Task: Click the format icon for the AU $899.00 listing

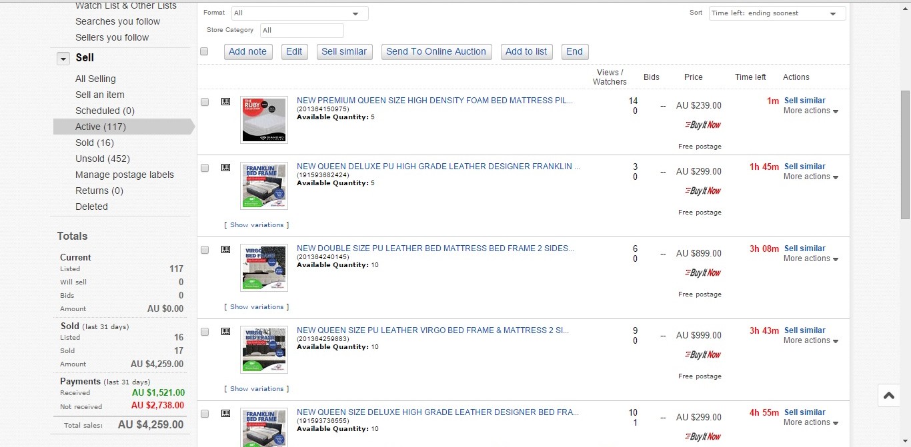Action: click(x=225, y=249)
